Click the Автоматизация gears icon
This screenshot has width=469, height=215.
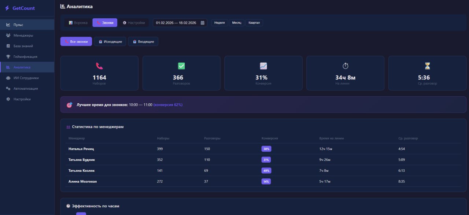[x=8, y=89]
